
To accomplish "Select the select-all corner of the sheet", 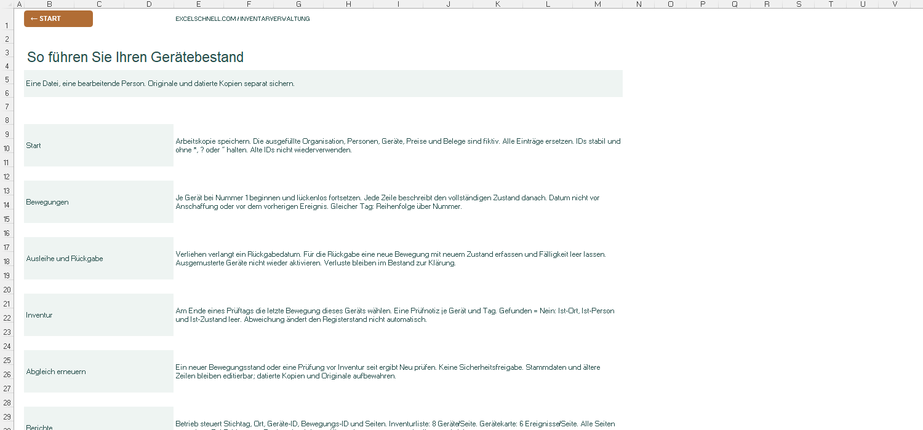I will (7, 4).
